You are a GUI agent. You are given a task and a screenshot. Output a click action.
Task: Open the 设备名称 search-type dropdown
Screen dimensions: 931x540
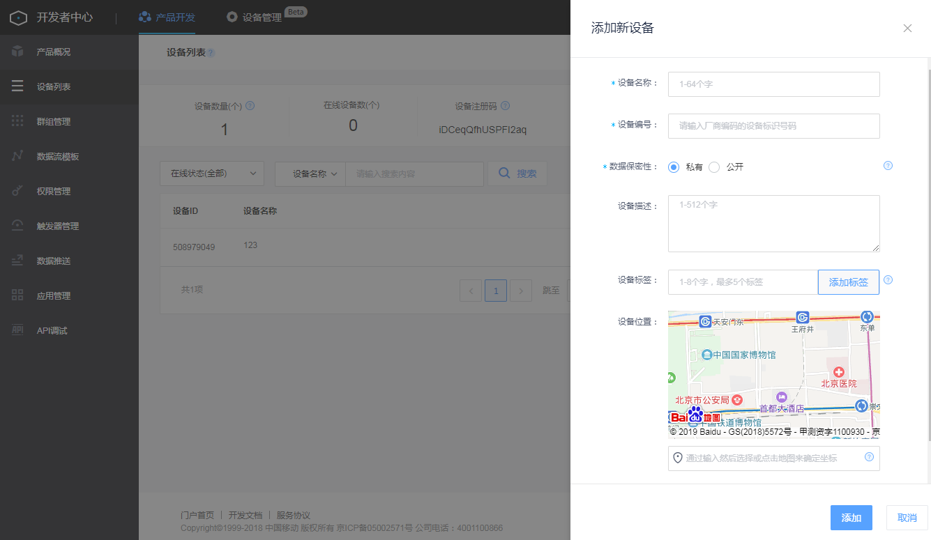point(310,173)
